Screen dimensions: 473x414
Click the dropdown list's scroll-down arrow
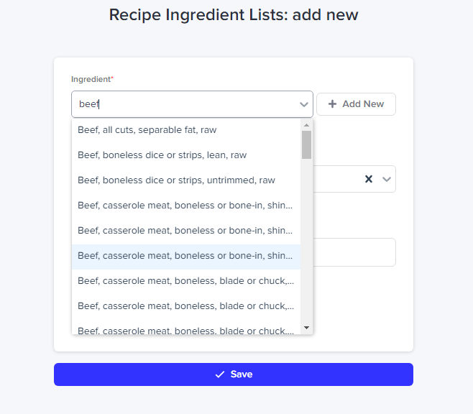[306, 328]
